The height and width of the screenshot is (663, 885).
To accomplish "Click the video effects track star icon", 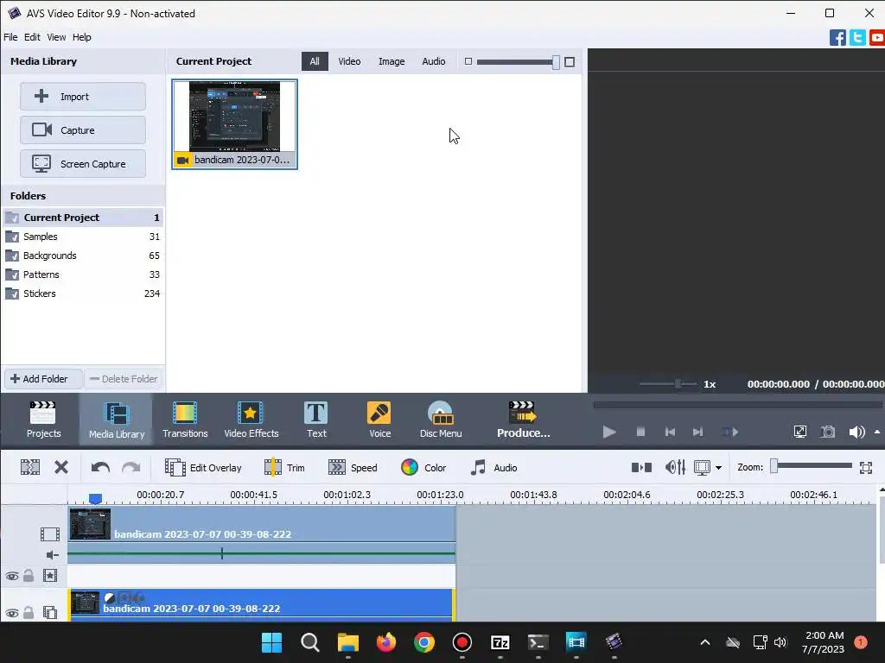I will (x=50, y=576).
